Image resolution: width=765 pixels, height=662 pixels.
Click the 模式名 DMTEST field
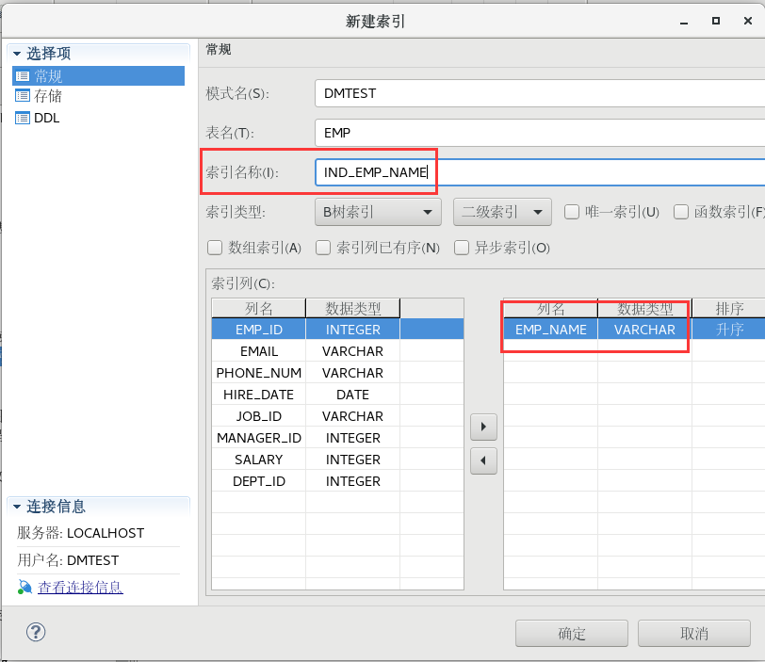click(x=540, y=93)
